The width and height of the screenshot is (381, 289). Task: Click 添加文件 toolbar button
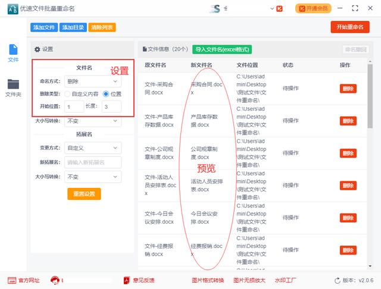(44, 27)
